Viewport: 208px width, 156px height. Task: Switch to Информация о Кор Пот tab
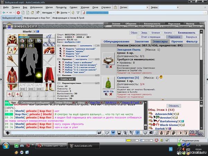37,18
